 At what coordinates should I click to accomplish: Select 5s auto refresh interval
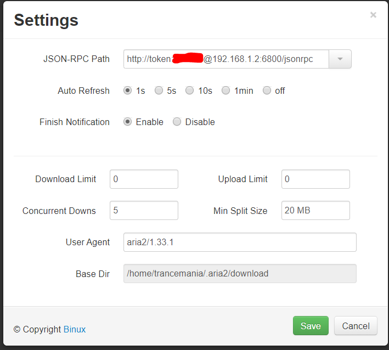(x=159, y=91)
